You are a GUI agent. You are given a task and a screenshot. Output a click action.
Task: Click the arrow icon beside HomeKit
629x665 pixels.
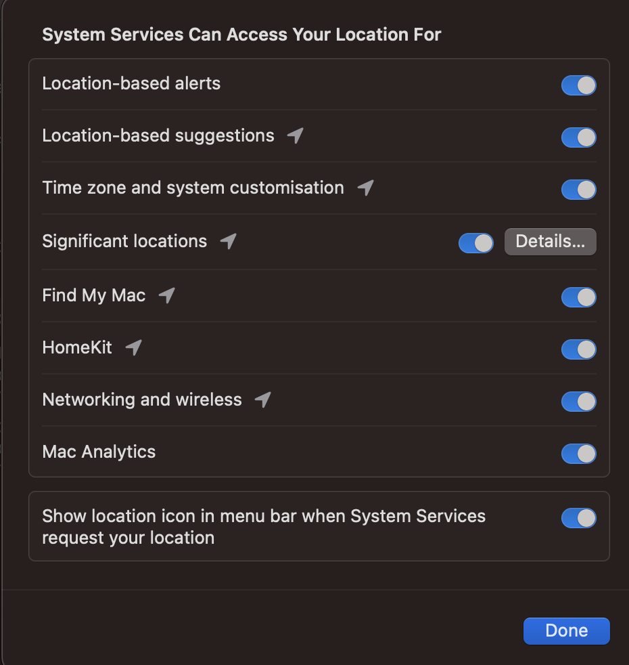(x=134, y=348)
